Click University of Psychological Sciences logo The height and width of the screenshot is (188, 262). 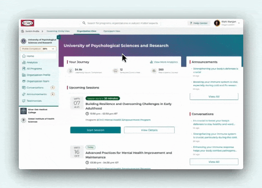click(24, 41)
